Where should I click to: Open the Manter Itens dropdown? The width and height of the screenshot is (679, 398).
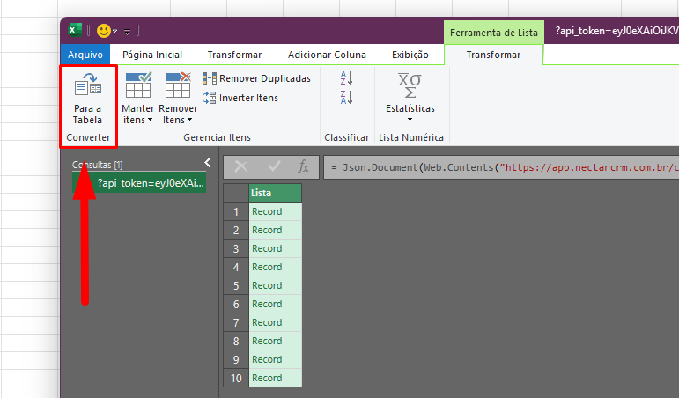point(137,99)
